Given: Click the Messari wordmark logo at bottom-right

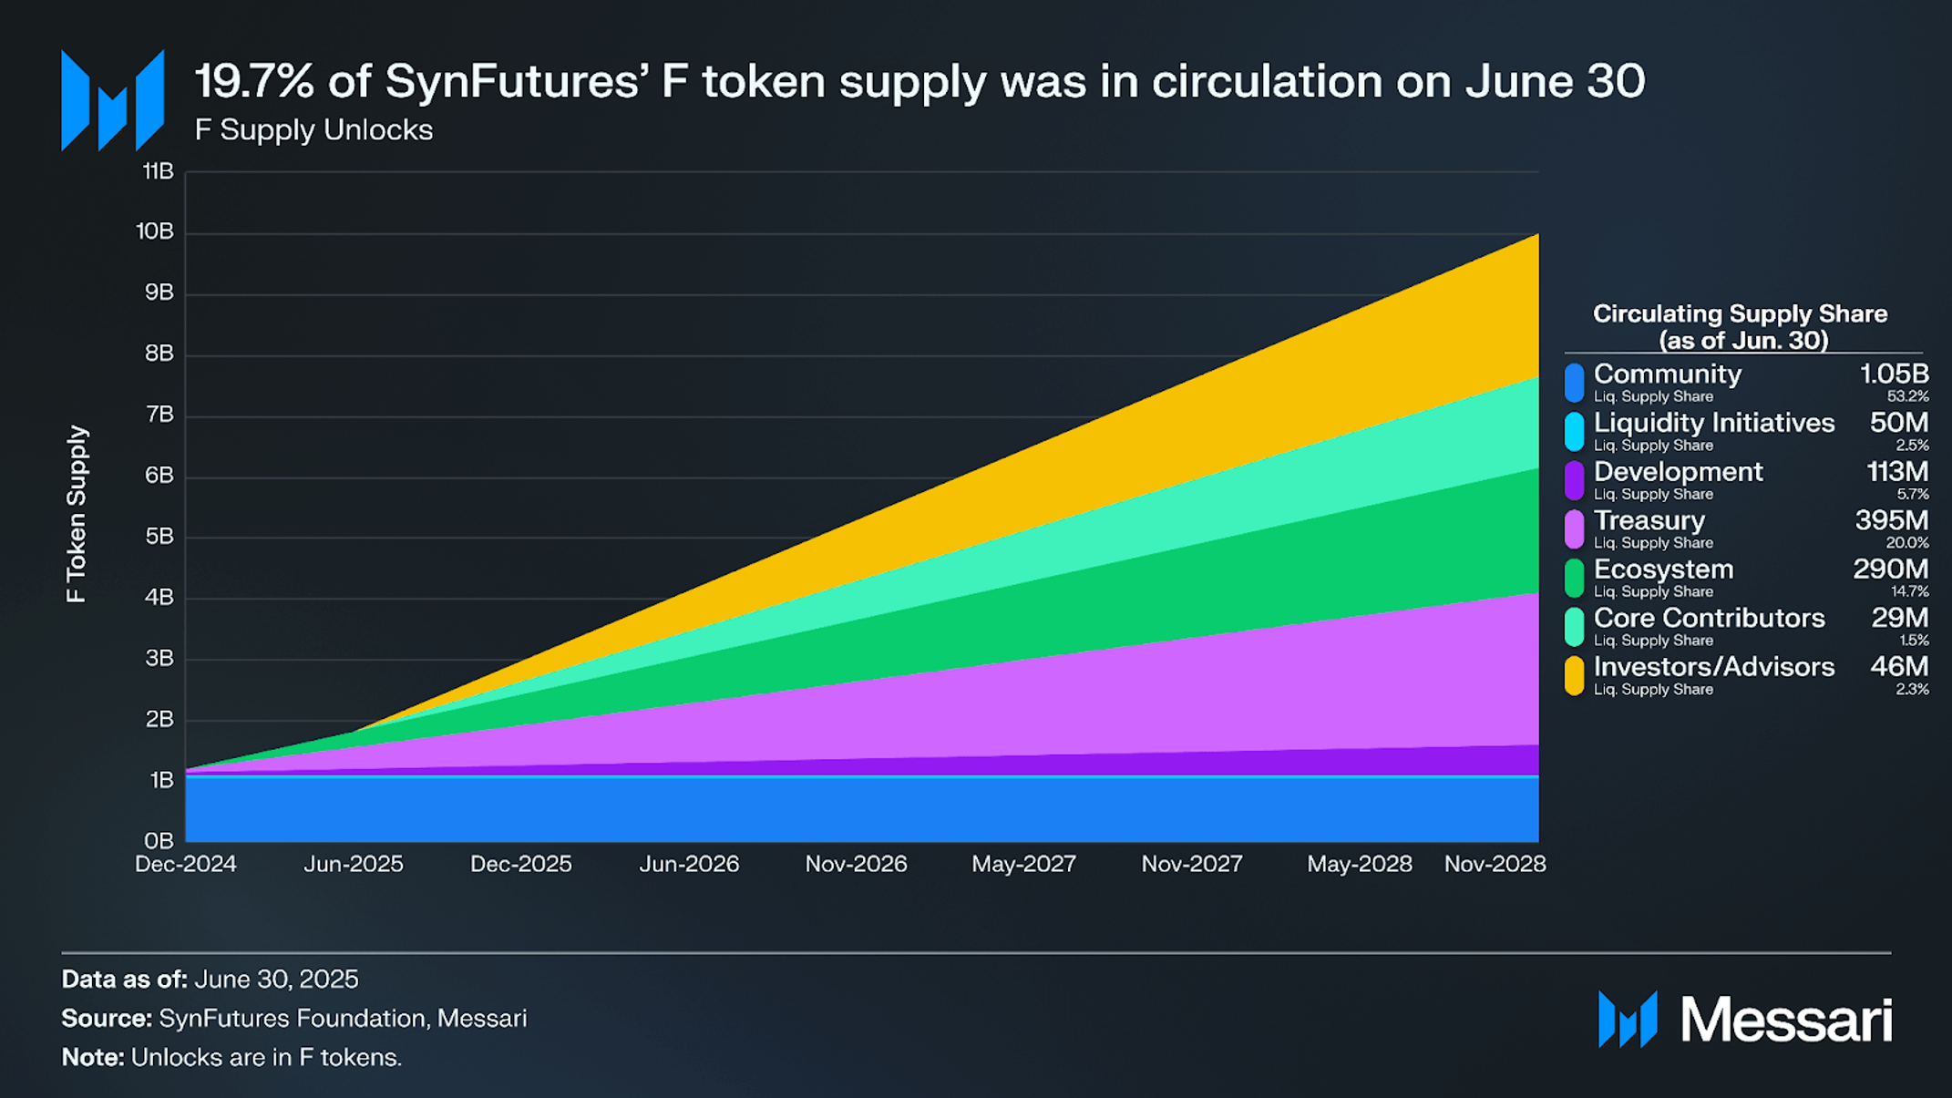Looking at the screenshot, I should click(x=1745, y=1020).
